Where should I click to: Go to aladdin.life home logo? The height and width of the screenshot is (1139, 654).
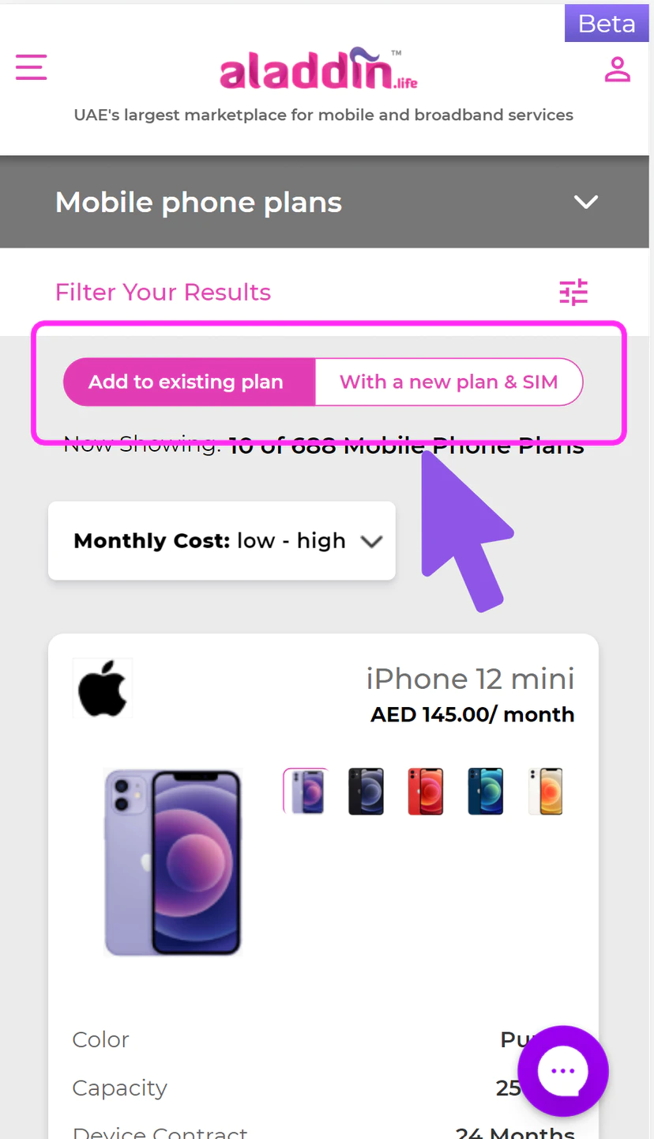(x=318, y=69)
